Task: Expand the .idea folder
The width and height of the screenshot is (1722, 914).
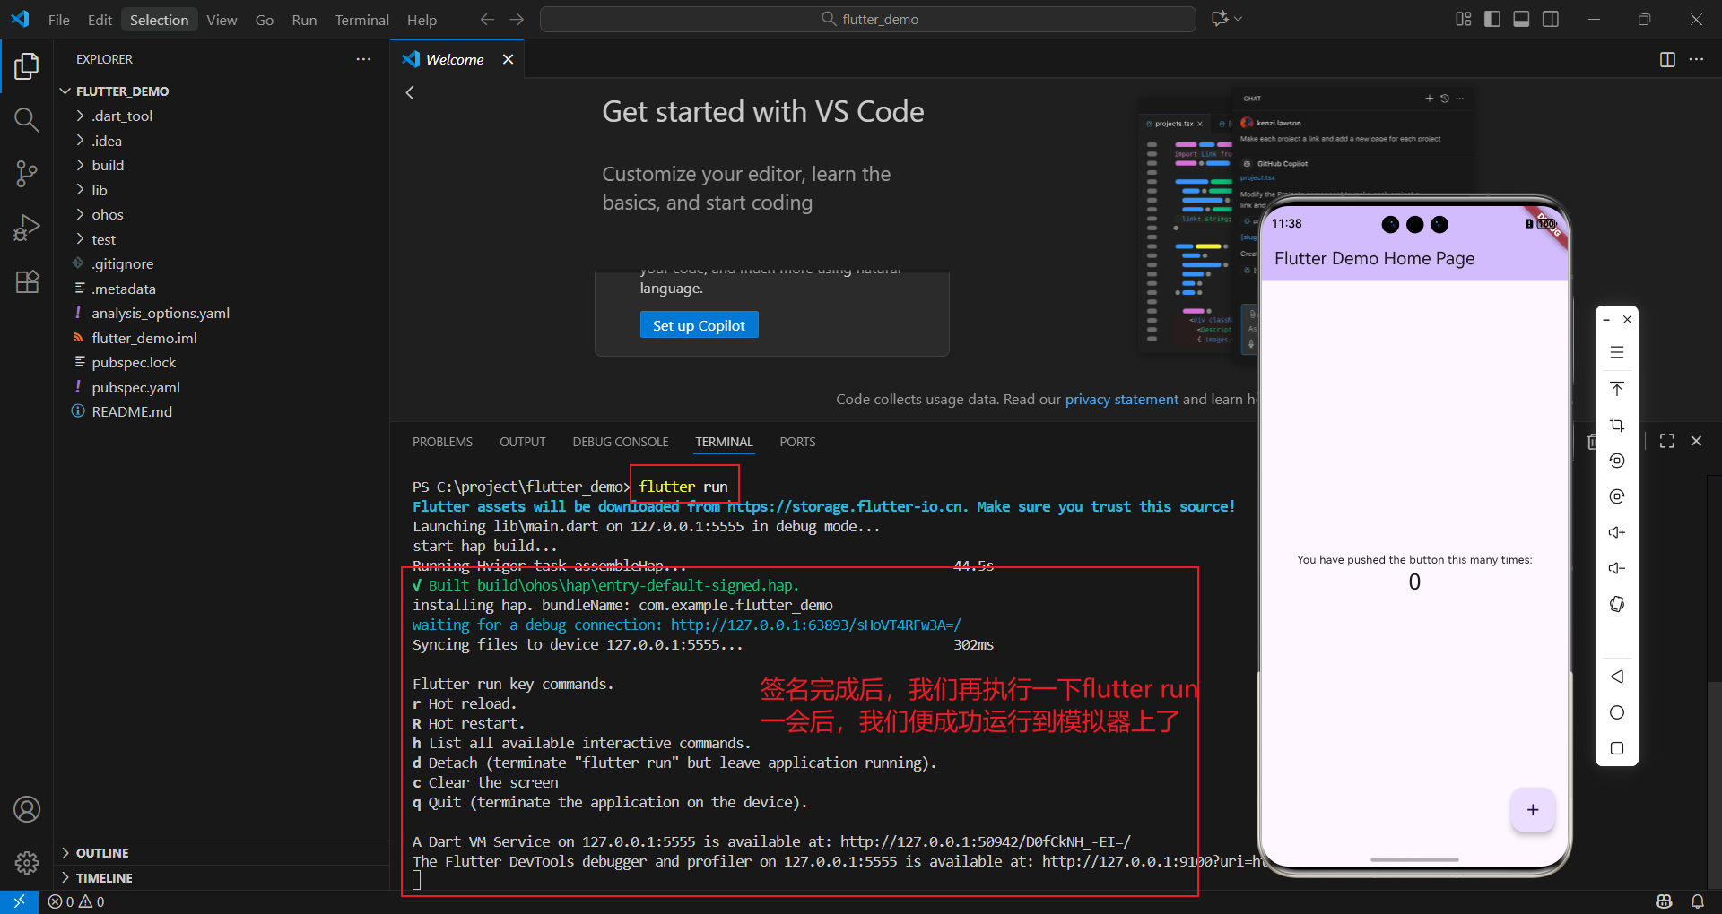Action: (222, 141)
